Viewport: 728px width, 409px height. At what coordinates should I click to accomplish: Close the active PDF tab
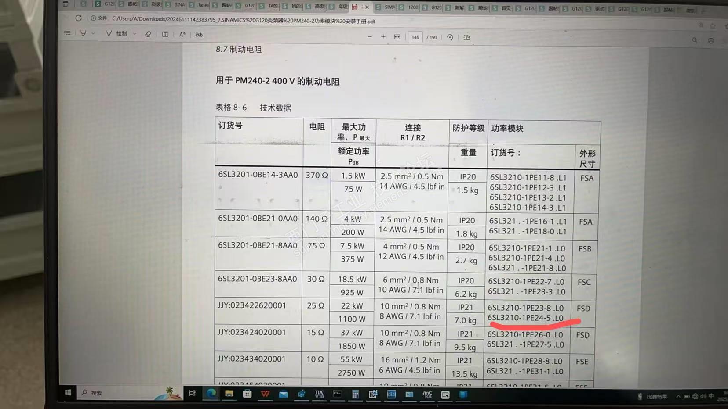(367, 7)
